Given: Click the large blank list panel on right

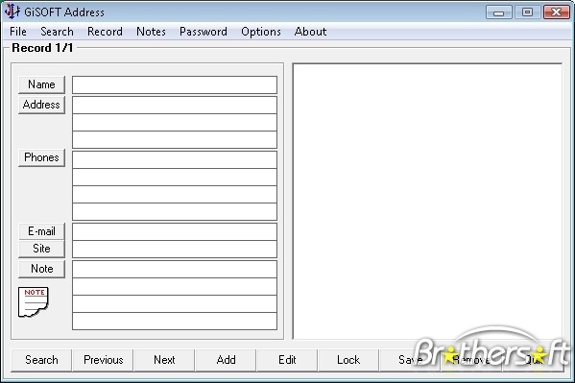Looking at the screenshot, I should pyautogui.click(x=427, y=202).
